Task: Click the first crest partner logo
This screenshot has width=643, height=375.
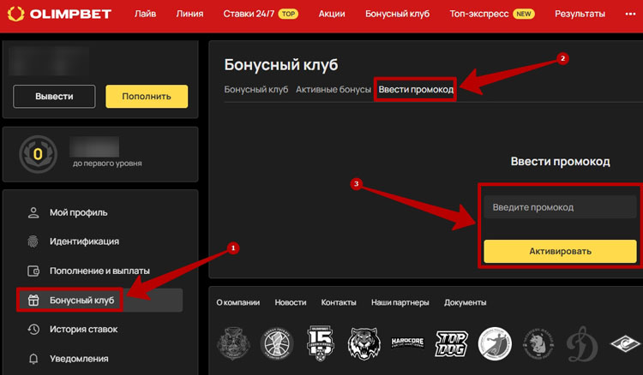Action: pyautogui.click(x=233, y=343)
